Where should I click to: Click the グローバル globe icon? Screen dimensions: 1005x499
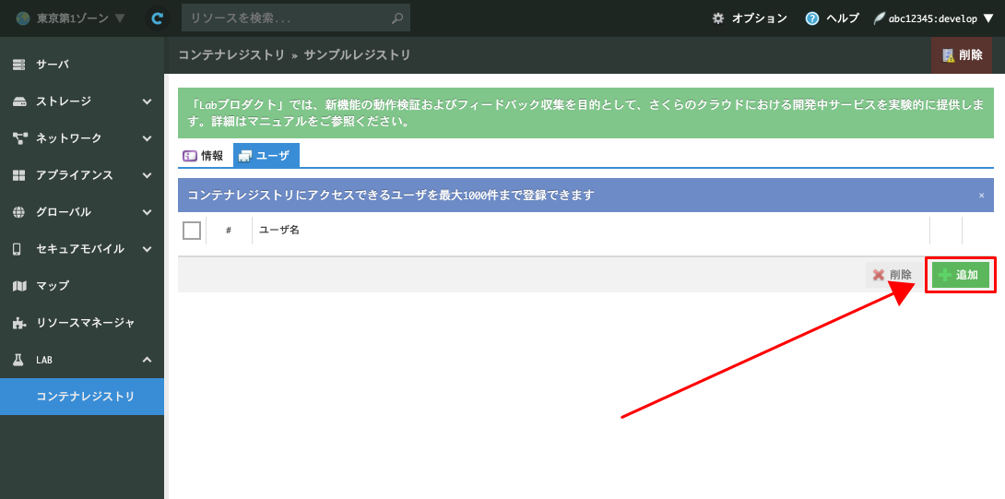[19, 211]
